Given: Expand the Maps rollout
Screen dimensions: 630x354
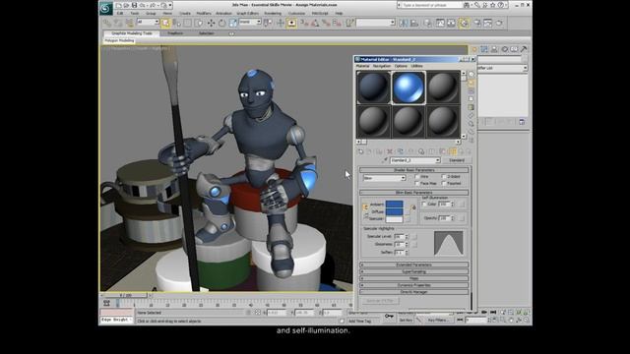Looking at the screenshot, I should tap(413, 278).
